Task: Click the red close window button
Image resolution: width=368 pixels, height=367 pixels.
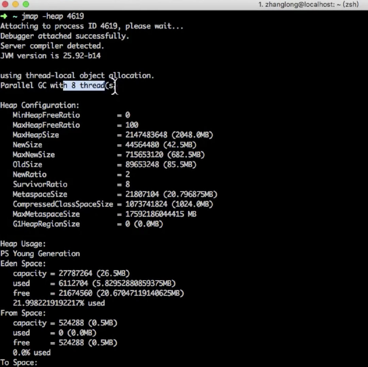Action: point(5,4)
